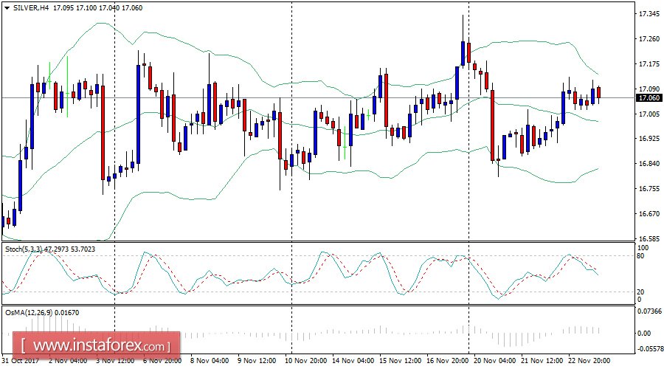Click the 16 Nov 20:00 time label
This screenshot has width=664, height=369.
click(x=447, y=361)
